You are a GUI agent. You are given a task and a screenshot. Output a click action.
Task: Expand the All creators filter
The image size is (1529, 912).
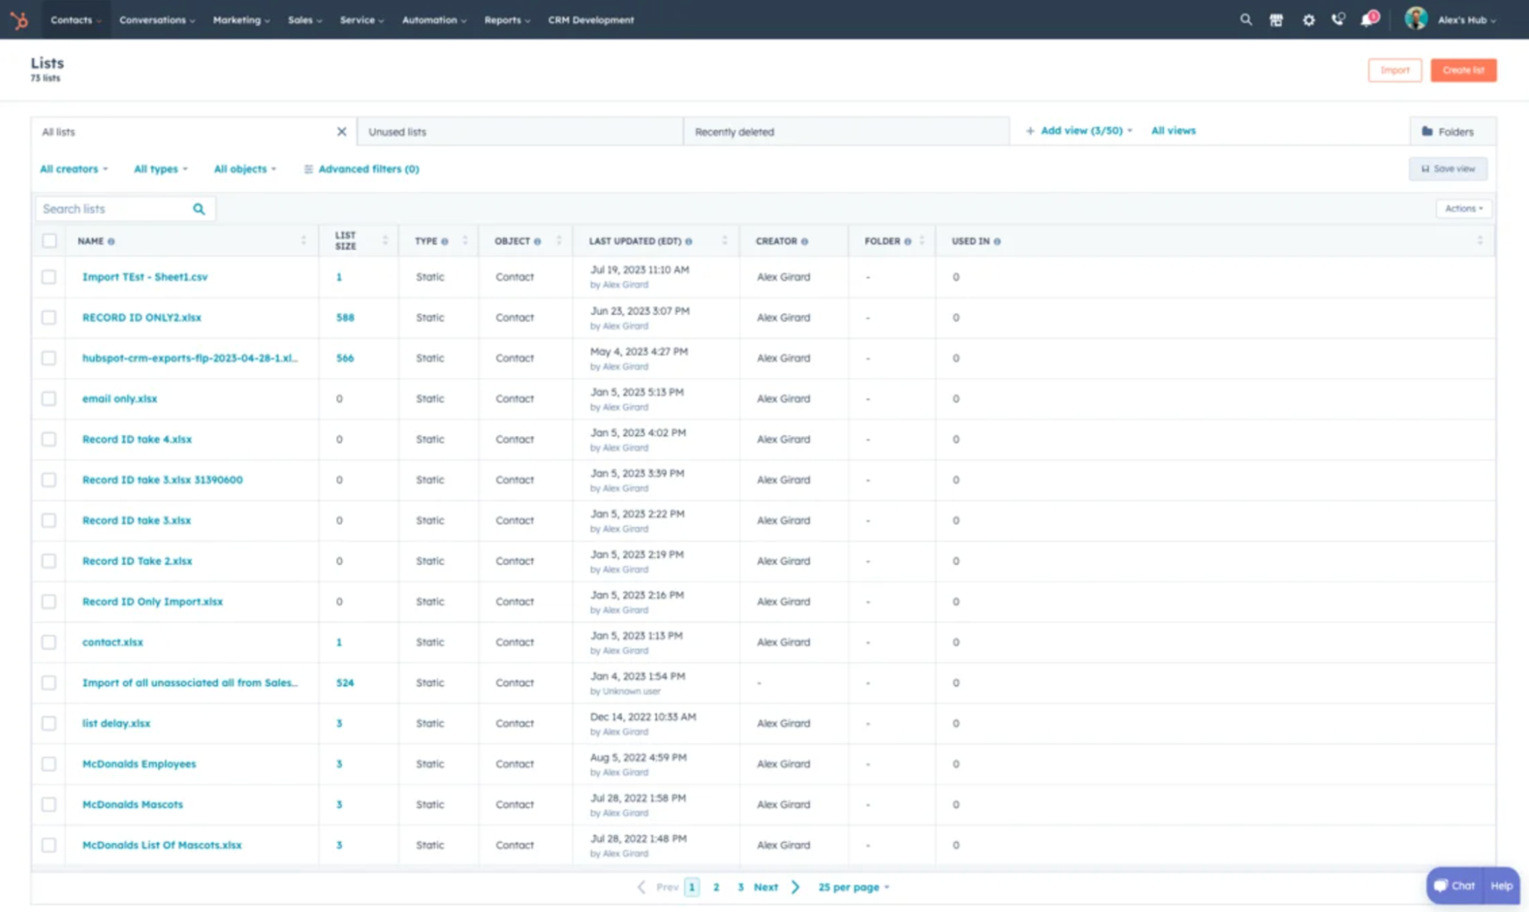(73, 169)
